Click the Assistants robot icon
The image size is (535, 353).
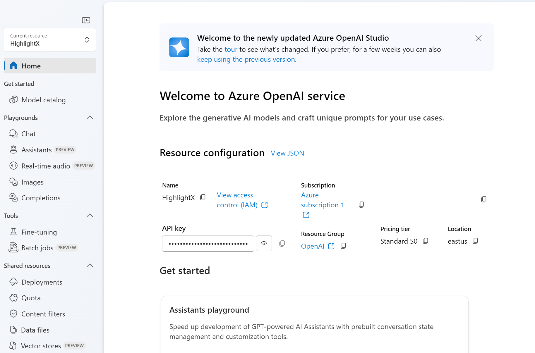[13, 150]
